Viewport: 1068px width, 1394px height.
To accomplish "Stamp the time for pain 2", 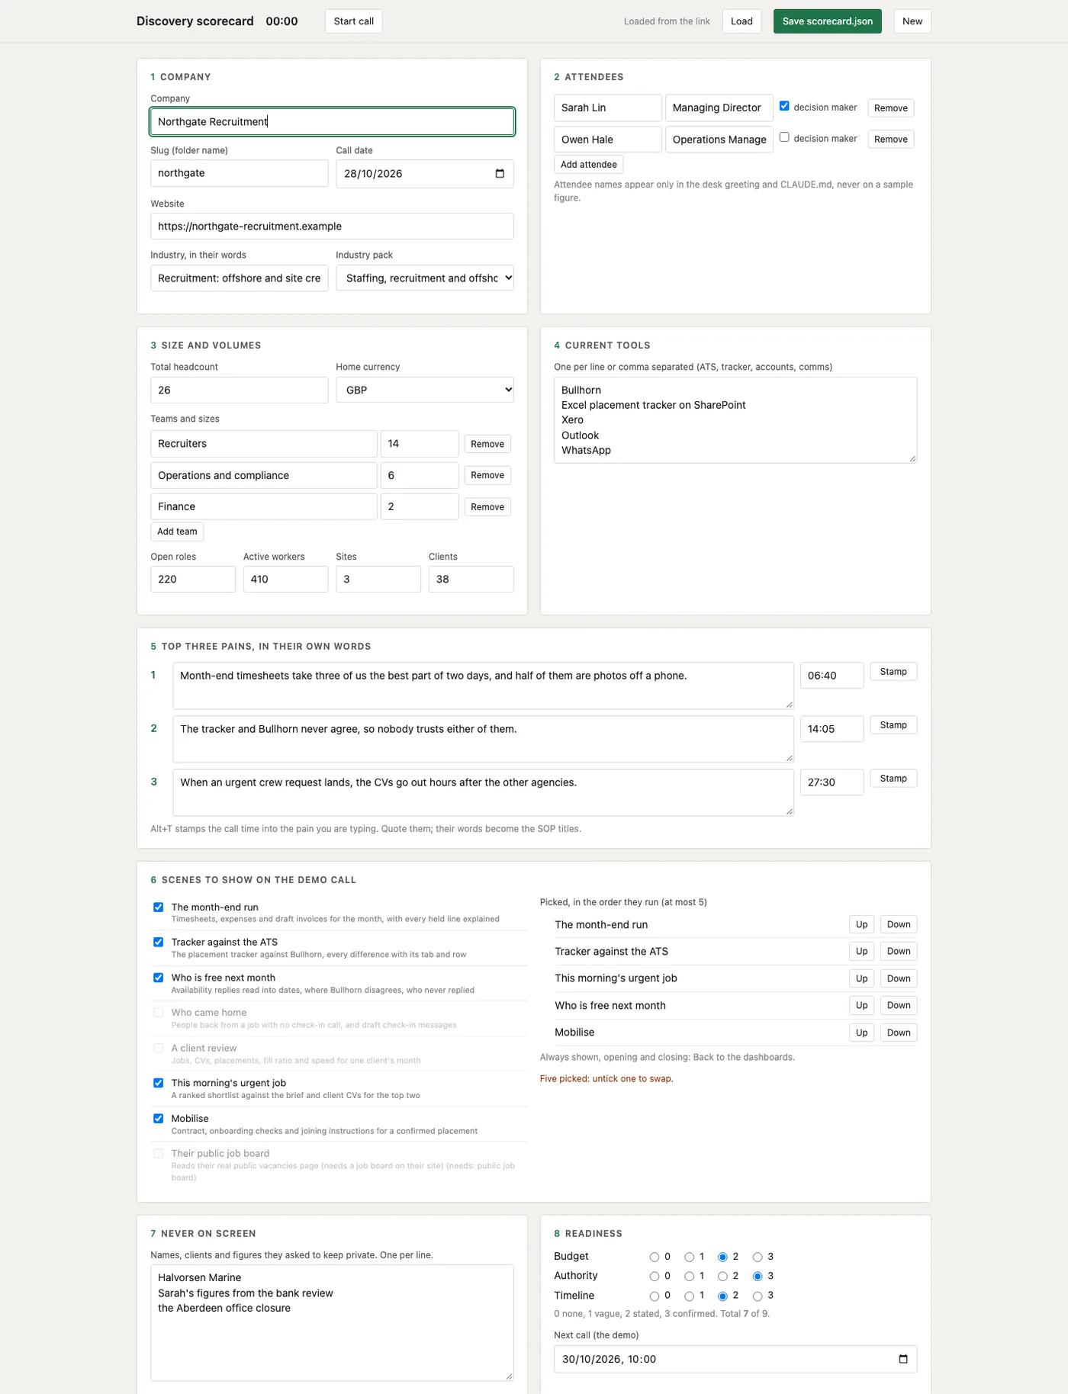I will [x=893, y=725].
